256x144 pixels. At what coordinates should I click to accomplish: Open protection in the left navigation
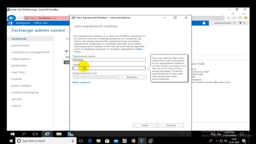[x=19, y=66]
